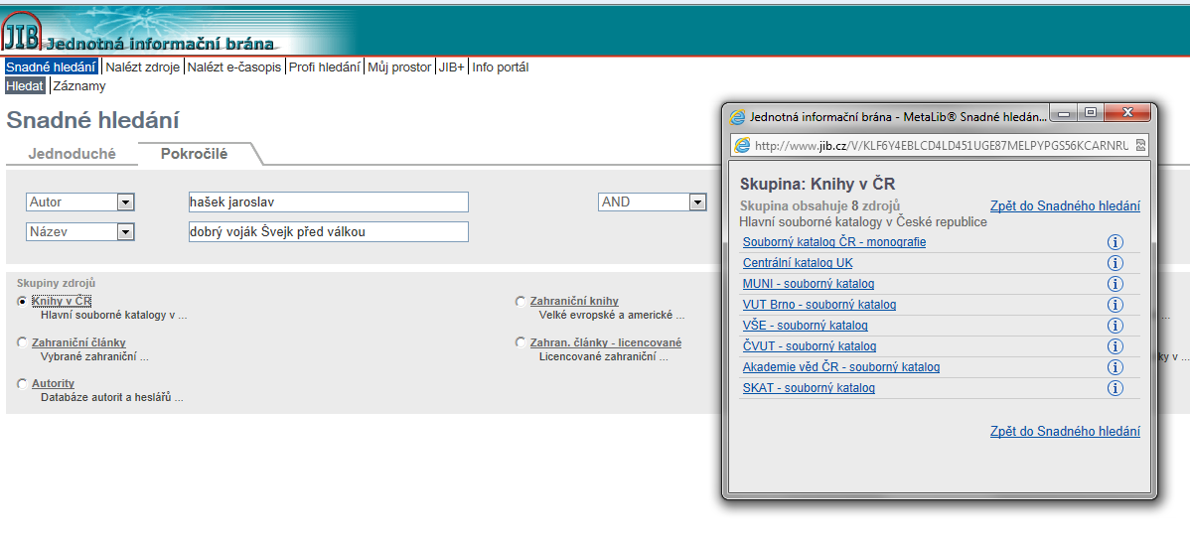Select Zahran. články - licencované radio button
1190x540 pixels.
point(520,342)
